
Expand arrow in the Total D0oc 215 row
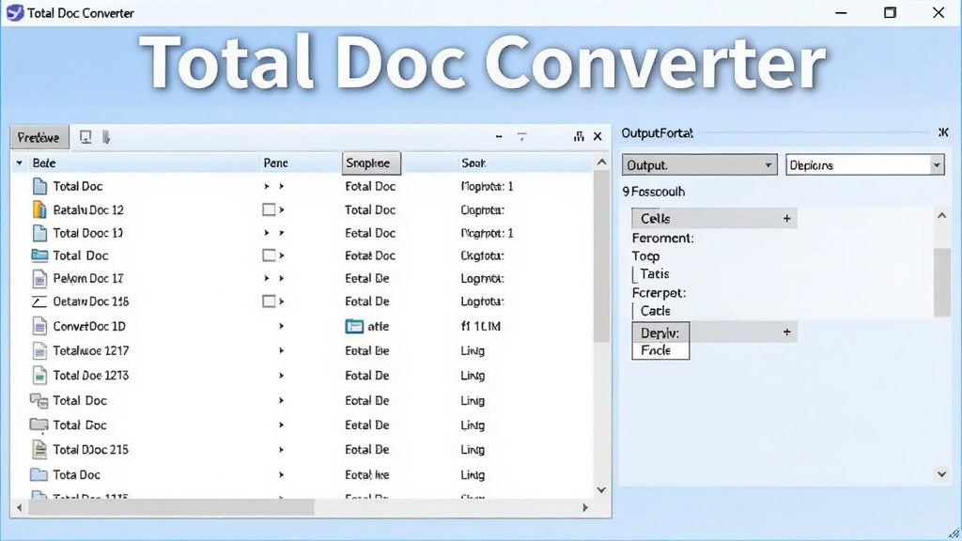click(282, 450)
